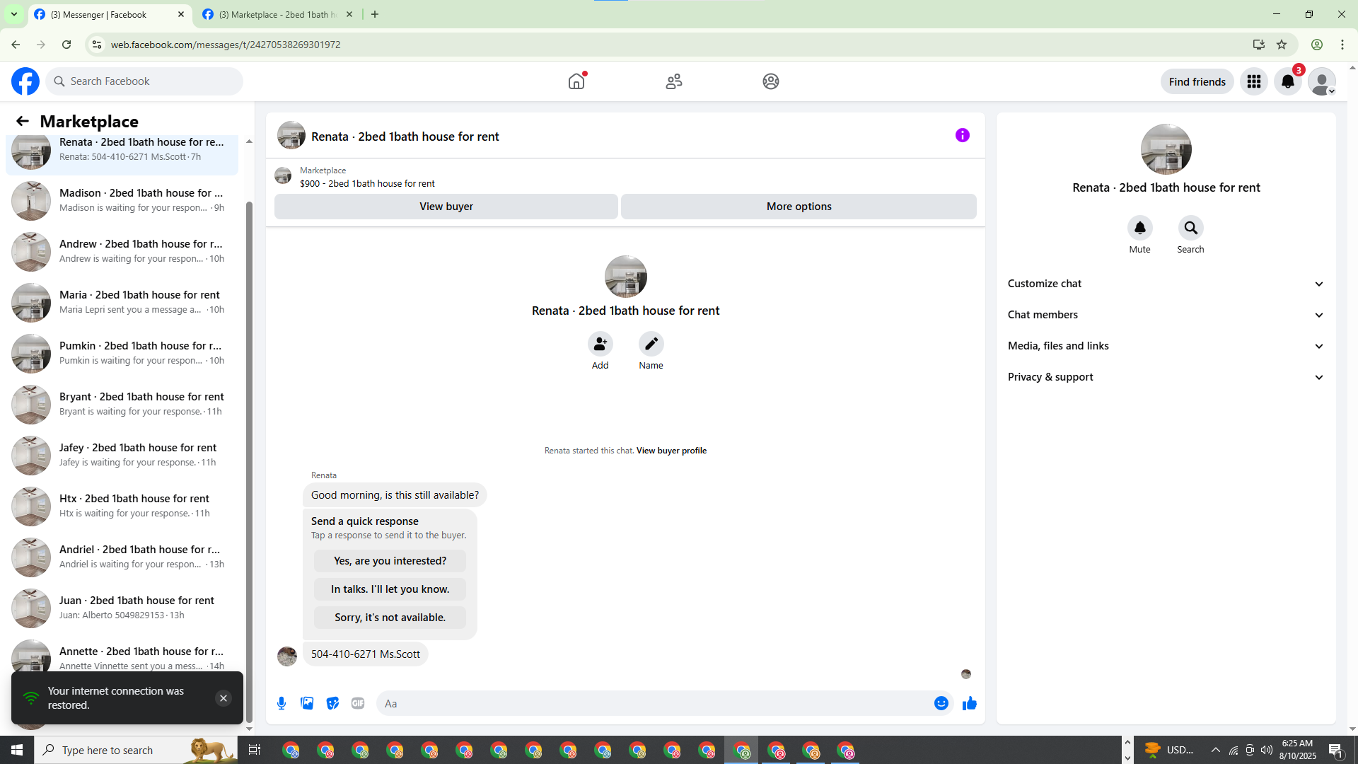The height and width of the screenshot is (764, 1358).
Task: Open the purple conversation information icon
Action: click(962, 135)
